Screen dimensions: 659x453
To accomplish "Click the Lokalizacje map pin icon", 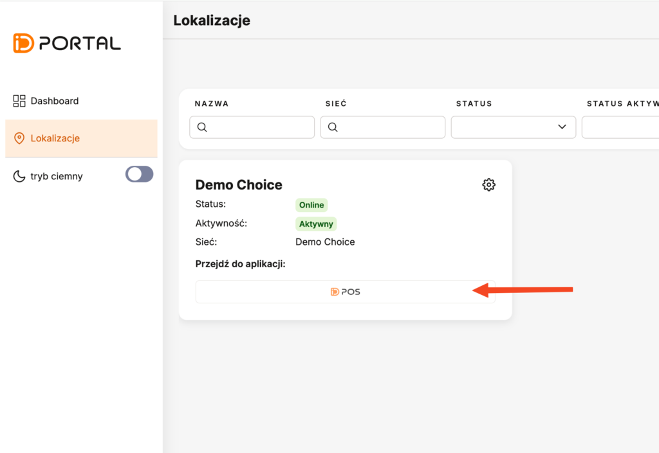I will (x=19, y=138).
